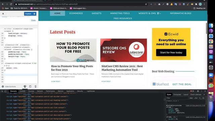
Task: Switch to DevTools Memory tab
Action: point(60,91)
